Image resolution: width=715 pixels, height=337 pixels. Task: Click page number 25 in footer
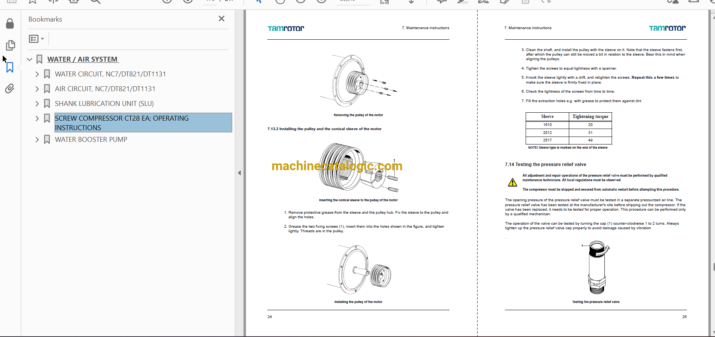click(x=684, y=317)
